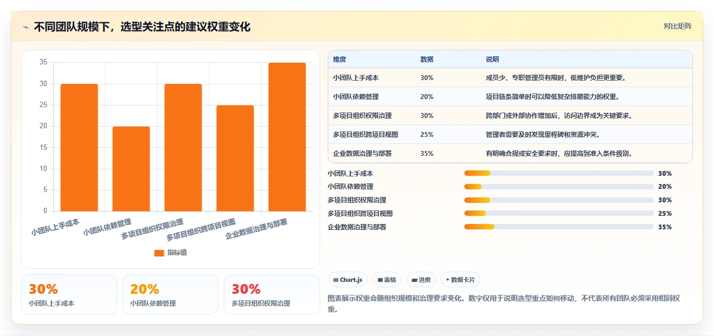Click the orange legend swatch for 指标值
The height and width of the screenshot is (336, 714).
[159, 253]
